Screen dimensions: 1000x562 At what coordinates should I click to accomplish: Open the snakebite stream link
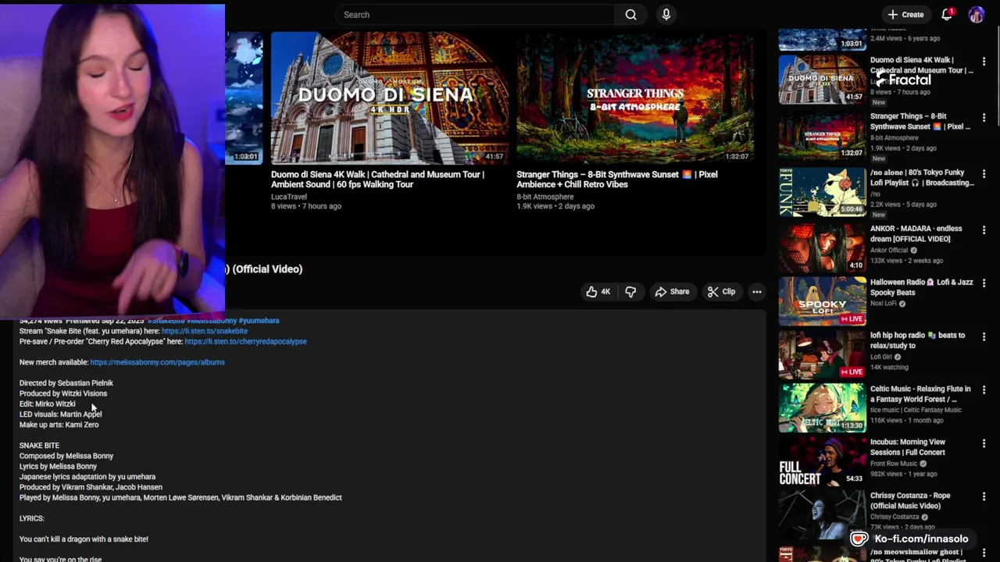click(205, 331)
